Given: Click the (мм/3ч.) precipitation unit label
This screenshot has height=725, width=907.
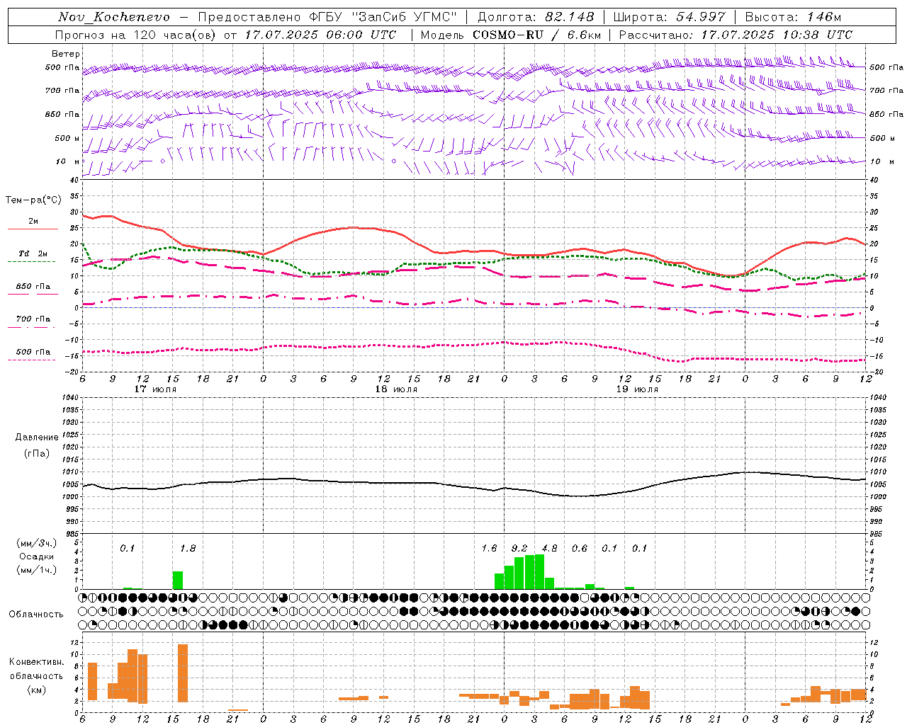Looking at the screenshot, I should (x=36, y=543).
